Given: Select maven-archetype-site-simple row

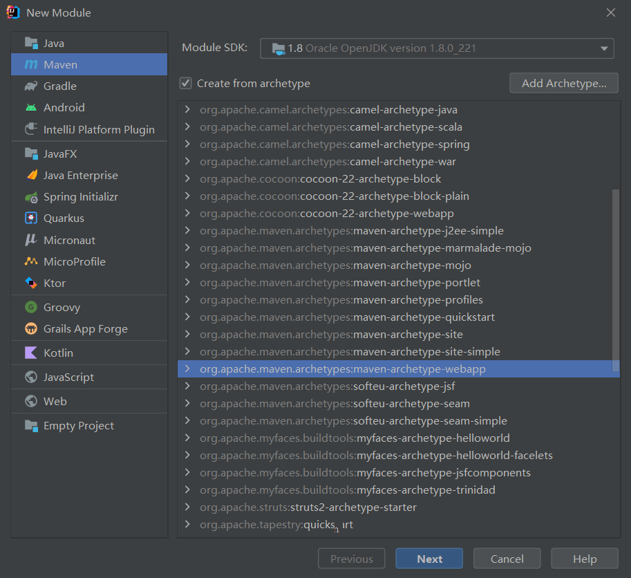Looking at the screenshot, I should click(398, 352).
